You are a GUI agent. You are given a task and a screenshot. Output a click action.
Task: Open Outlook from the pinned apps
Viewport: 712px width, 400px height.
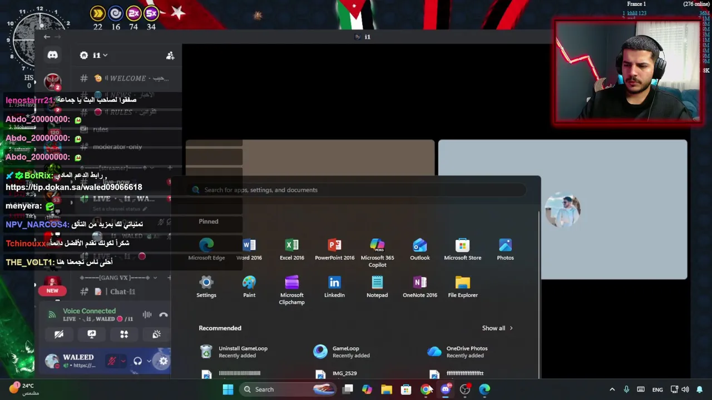pos(420,249)
